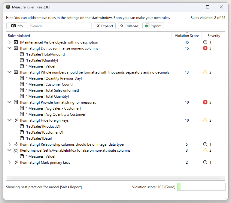Click the Rules violated column header

pyautogui.click(x=89, y=36)
